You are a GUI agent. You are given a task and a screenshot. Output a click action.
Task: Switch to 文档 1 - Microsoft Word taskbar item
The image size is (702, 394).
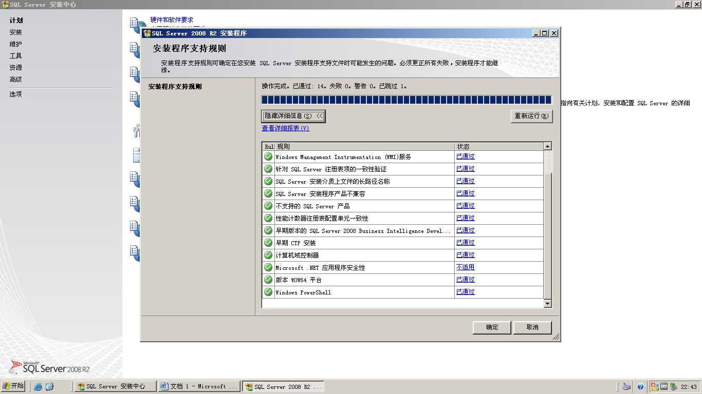pos(199,387)
